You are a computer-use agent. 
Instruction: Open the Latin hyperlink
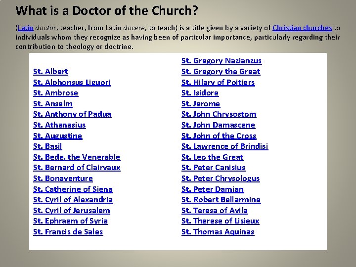point(25,28)
